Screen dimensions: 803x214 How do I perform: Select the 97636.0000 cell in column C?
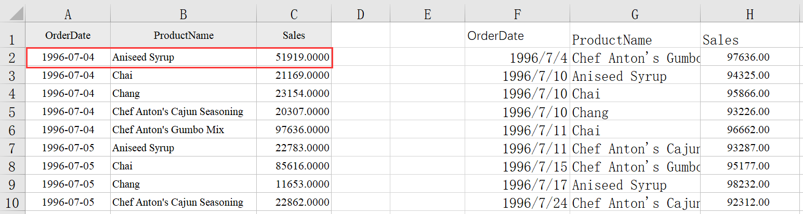[x=294, y=130]
